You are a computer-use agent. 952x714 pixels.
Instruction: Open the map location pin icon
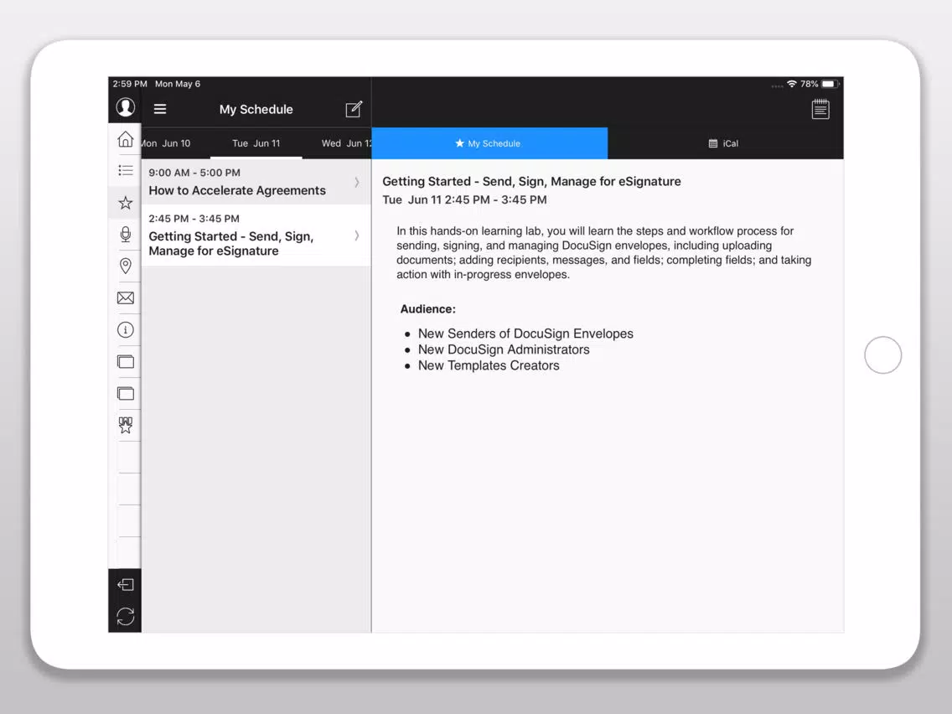[125, 266]
